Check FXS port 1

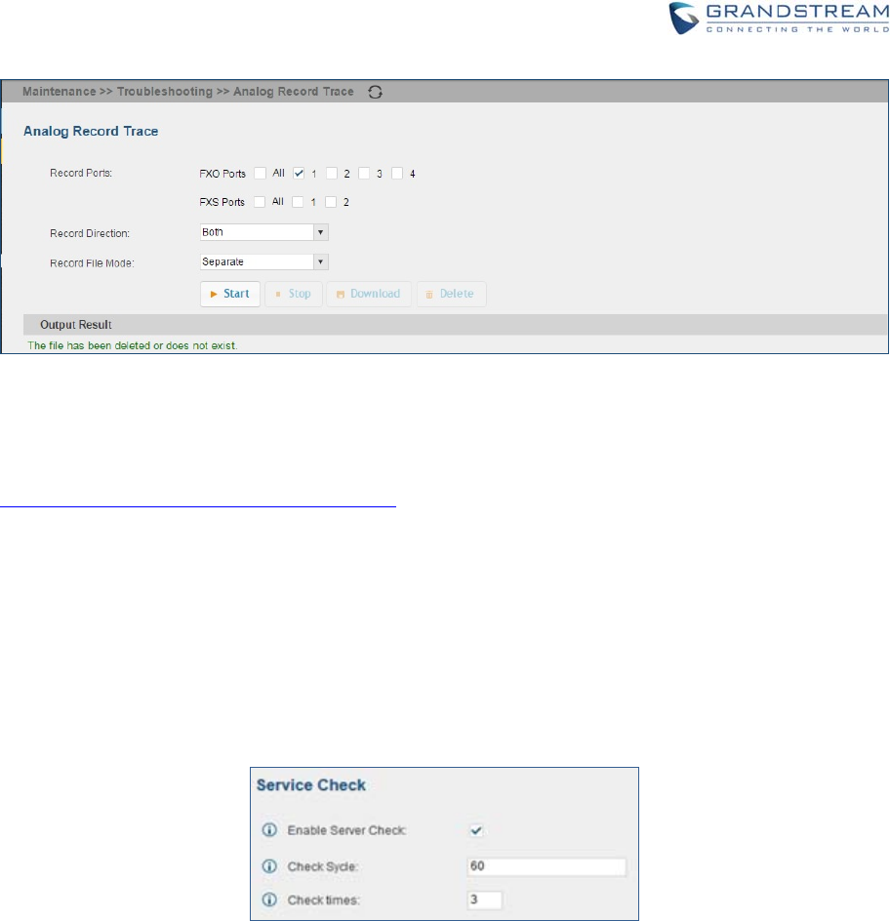[299, 201]
